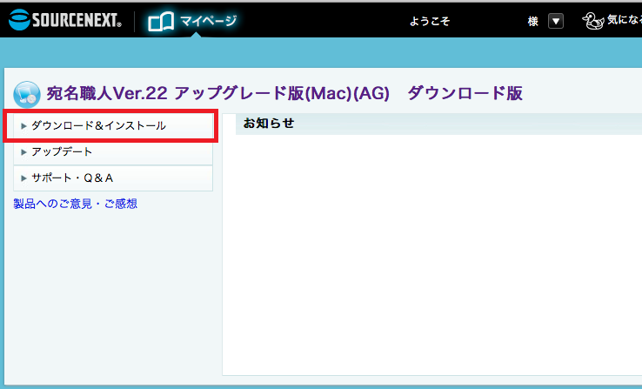This screenshot has width=642, height=389.
Task: Open the マイページ book icon
Action: pos(160,21)
